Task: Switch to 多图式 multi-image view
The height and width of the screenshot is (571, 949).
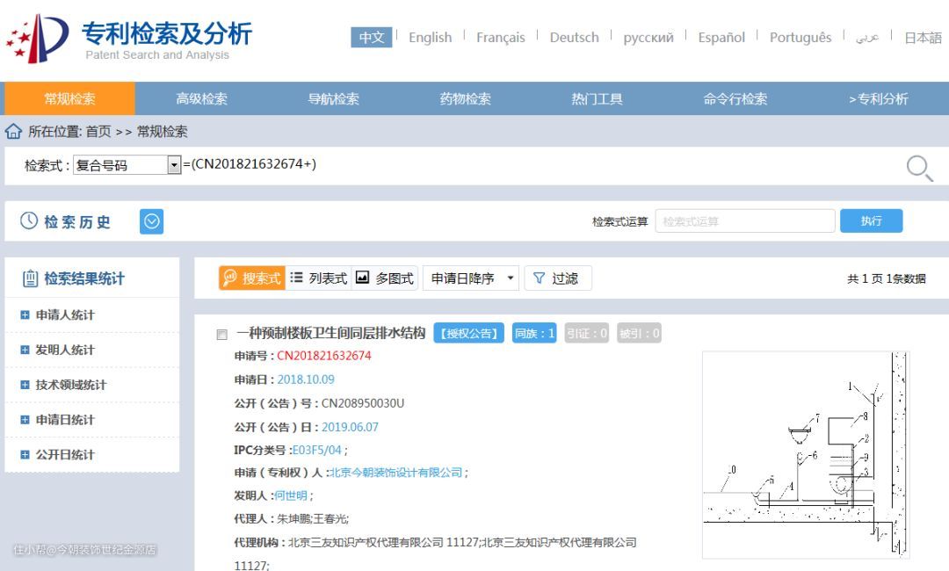Action: pyautogui.click(x=385, y=278)
